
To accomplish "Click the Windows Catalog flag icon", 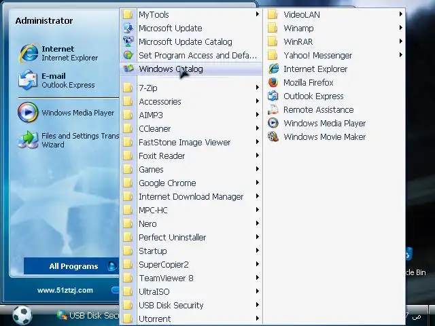I will tap(128, 69).
